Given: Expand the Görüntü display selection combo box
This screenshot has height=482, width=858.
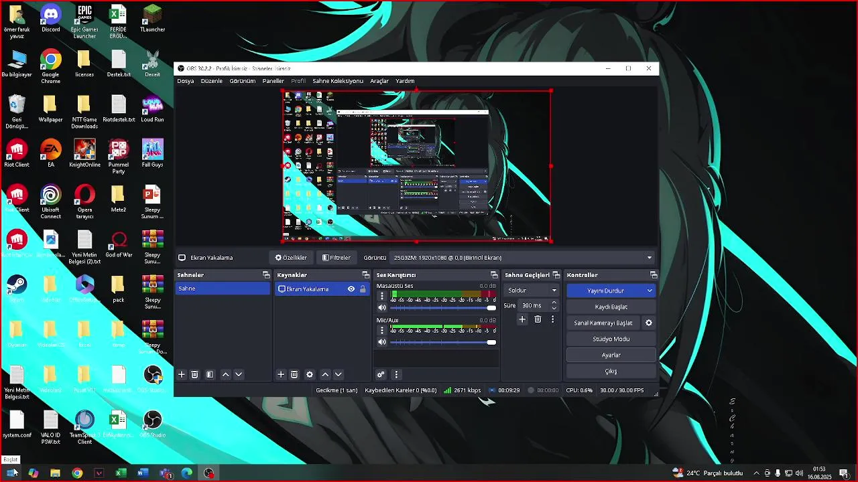Looking at the screenshot, I should (x=523, y=258).
